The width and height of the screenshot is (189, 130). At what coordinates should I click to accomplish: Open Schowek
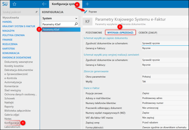[x=10, y=98]
